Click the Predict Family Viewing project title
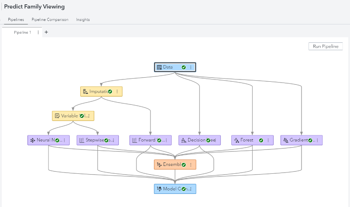Viewport: 350px width, 207px height. pyautogui.click(x=34, y=7)
